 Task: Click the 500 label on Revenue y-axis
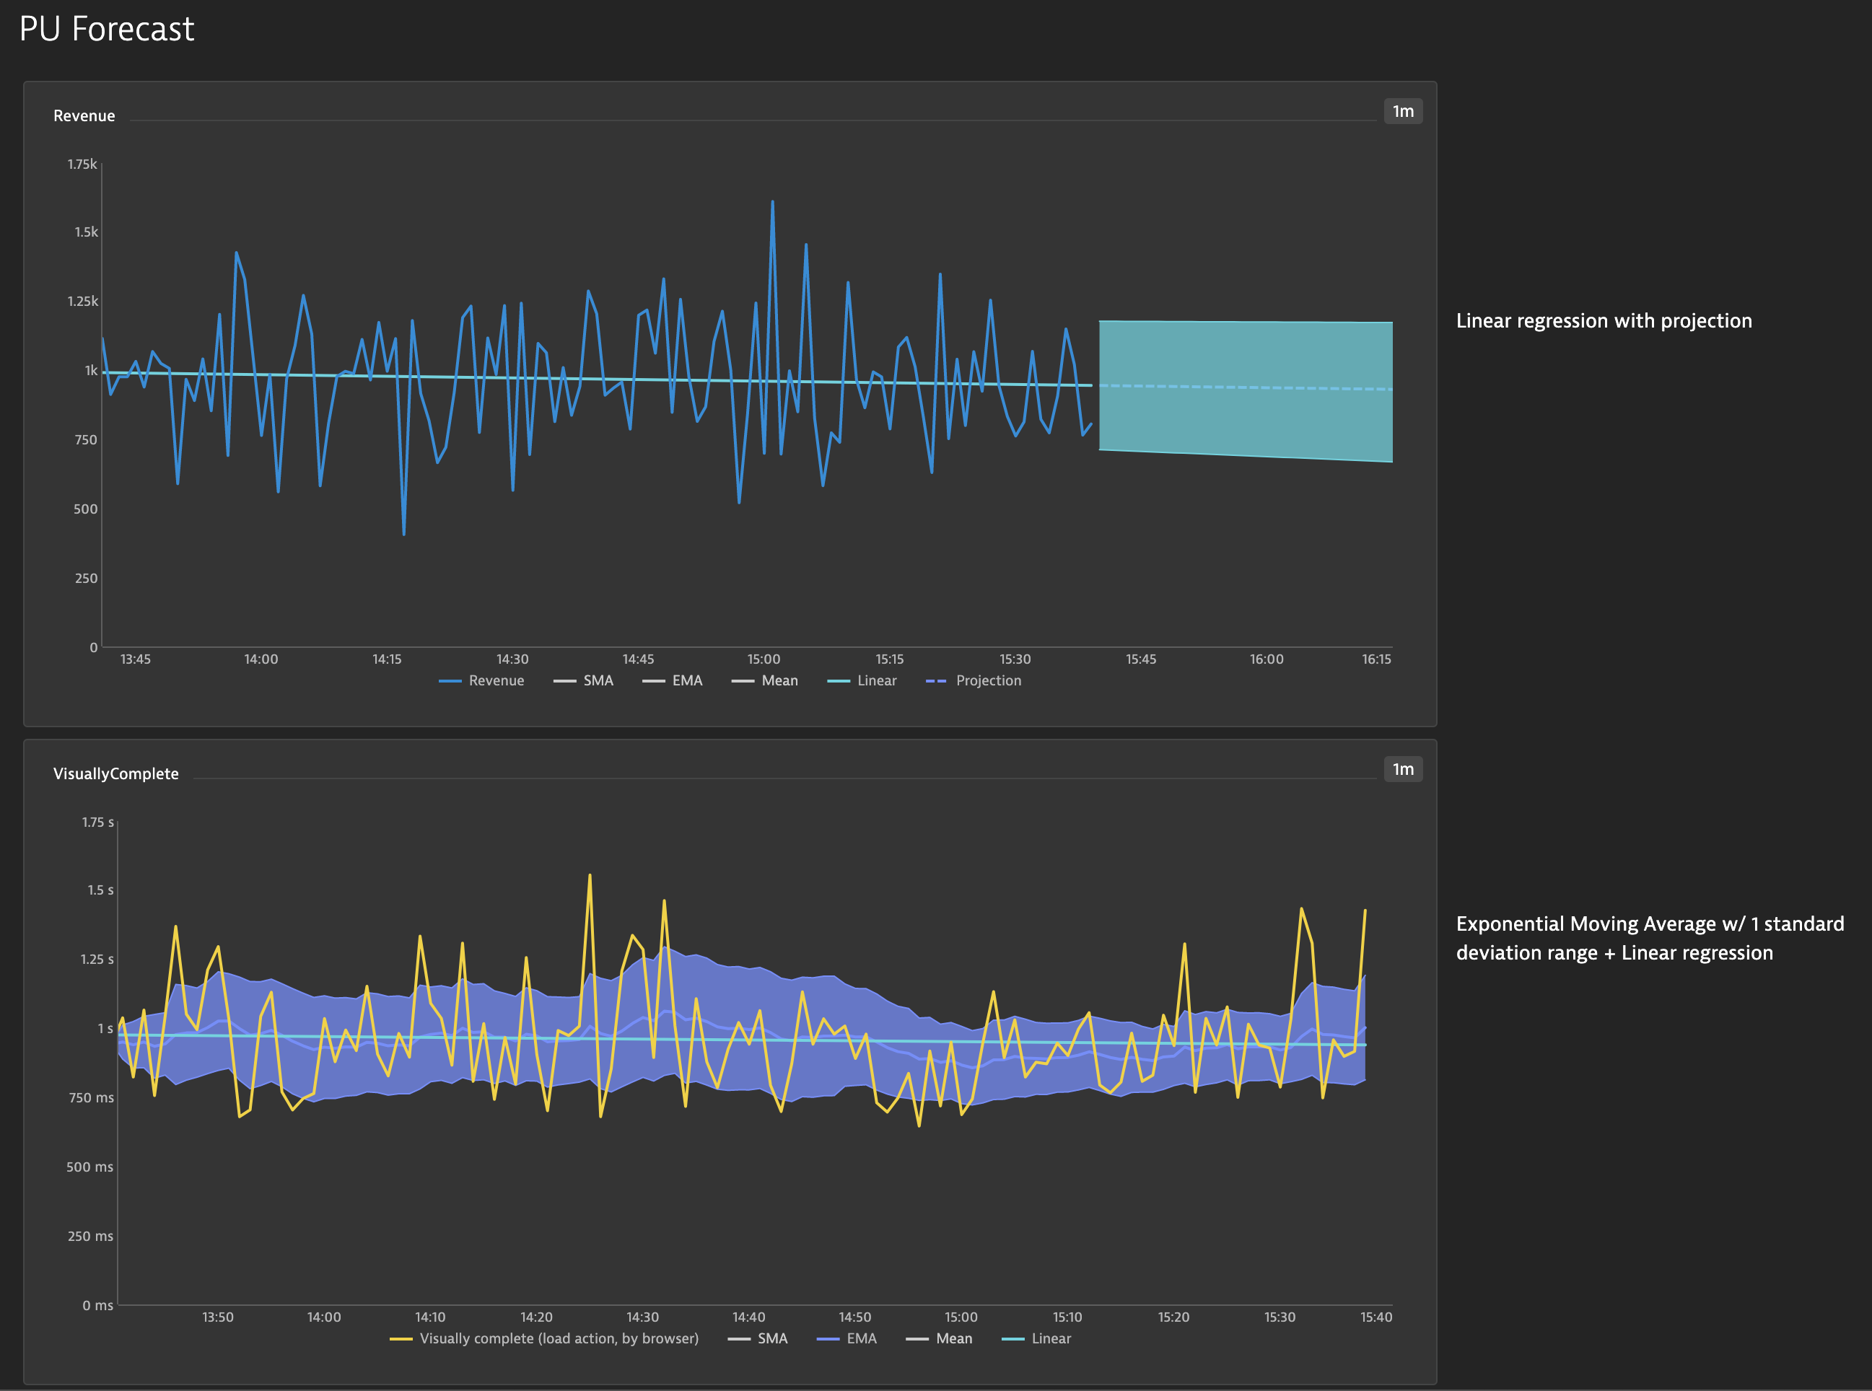86,509
